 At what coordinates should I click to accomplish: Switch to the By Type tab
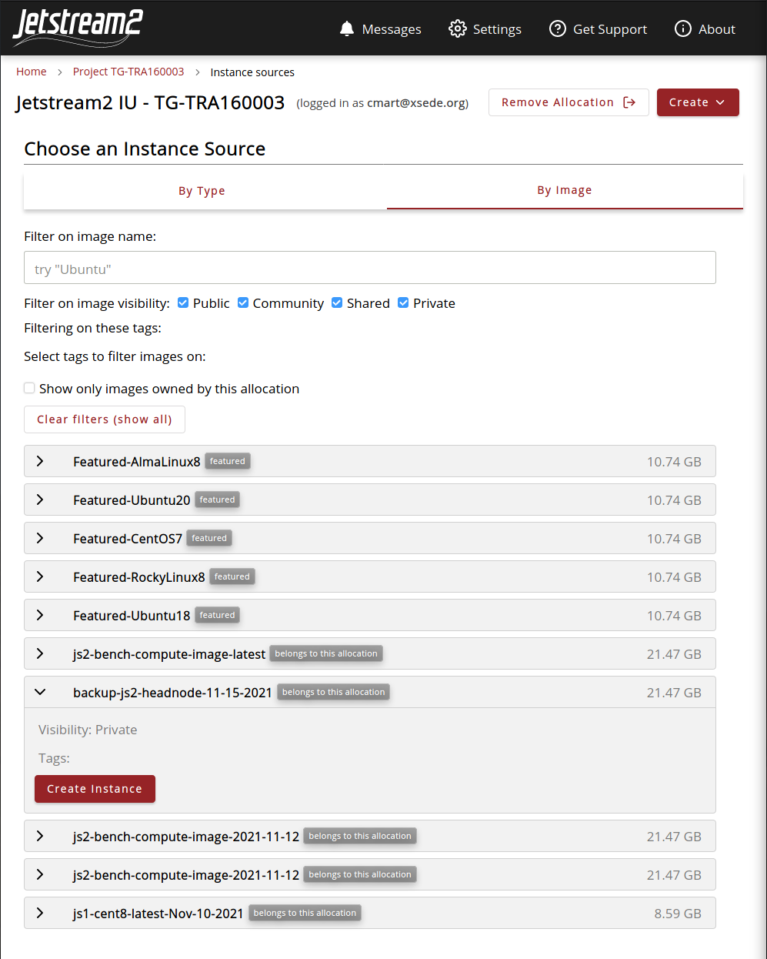(x=202, y=191)
